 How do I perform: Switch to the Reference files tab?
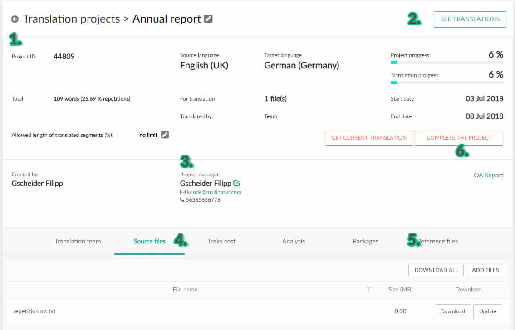point(437,242)
